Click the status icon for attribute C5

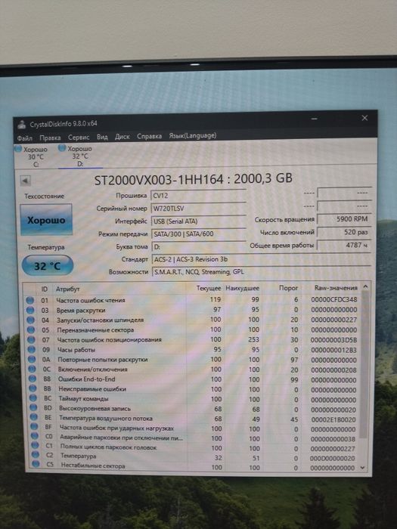[x=36, y=465]
